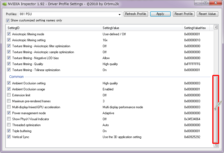Screen dimensions: 224x153
Task: Select the 'Adaptive' power management value
Action: point(108,113)
